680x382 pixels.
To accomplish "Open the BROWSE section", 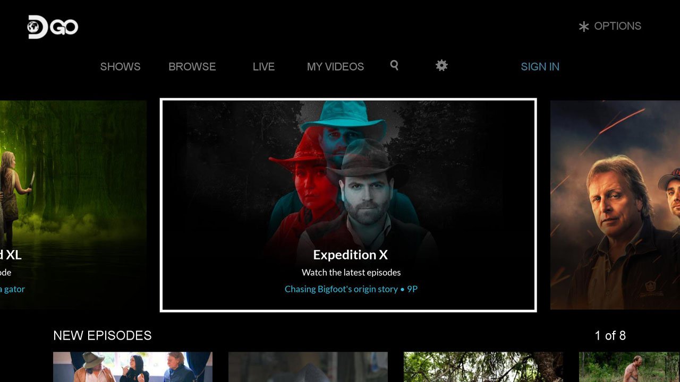I will (x=192, y=66).
